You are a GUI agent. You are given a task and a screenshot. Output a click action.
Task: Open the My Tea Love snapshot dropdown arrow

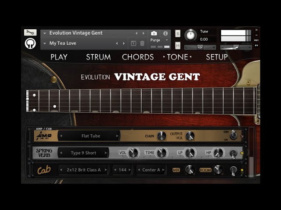pos(45,43)
